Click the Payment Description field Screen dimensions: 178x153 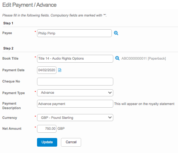[x=75, y=104]
